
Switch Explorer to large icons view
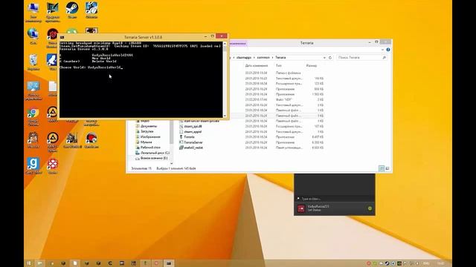pos(387,168)
